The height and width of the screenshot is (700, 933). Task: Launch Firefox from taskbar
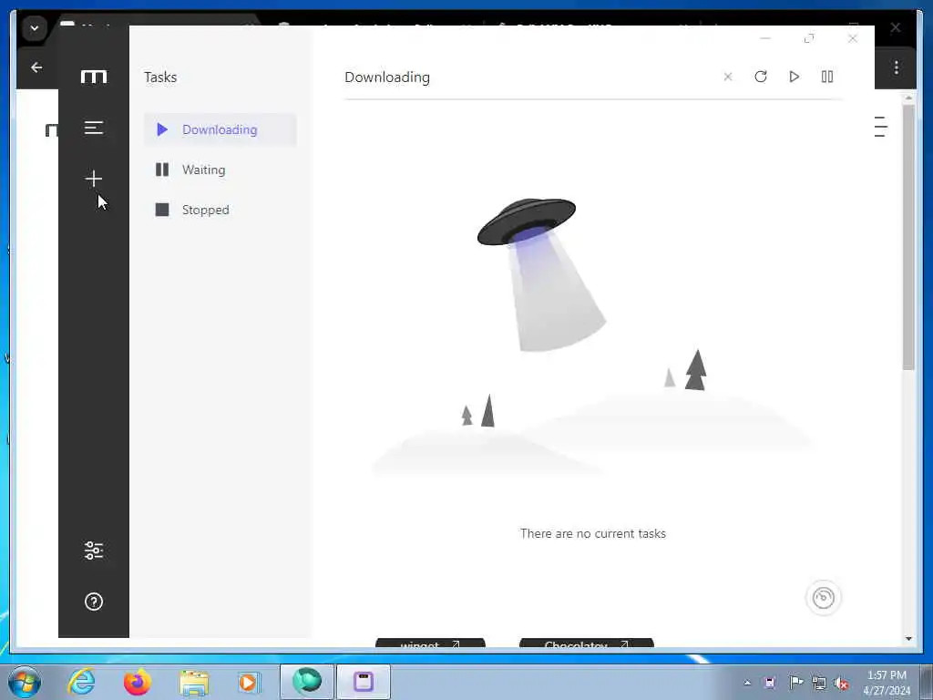[137, 682]
